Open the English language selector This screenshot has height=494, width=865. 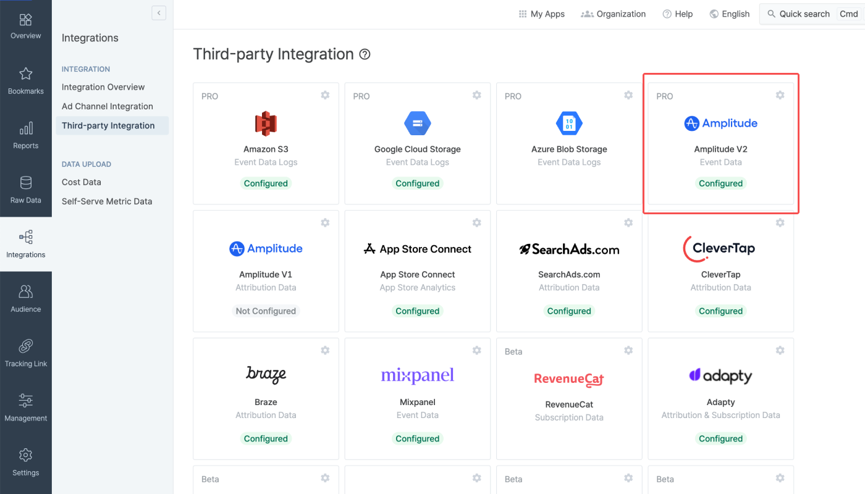(730, 14)
